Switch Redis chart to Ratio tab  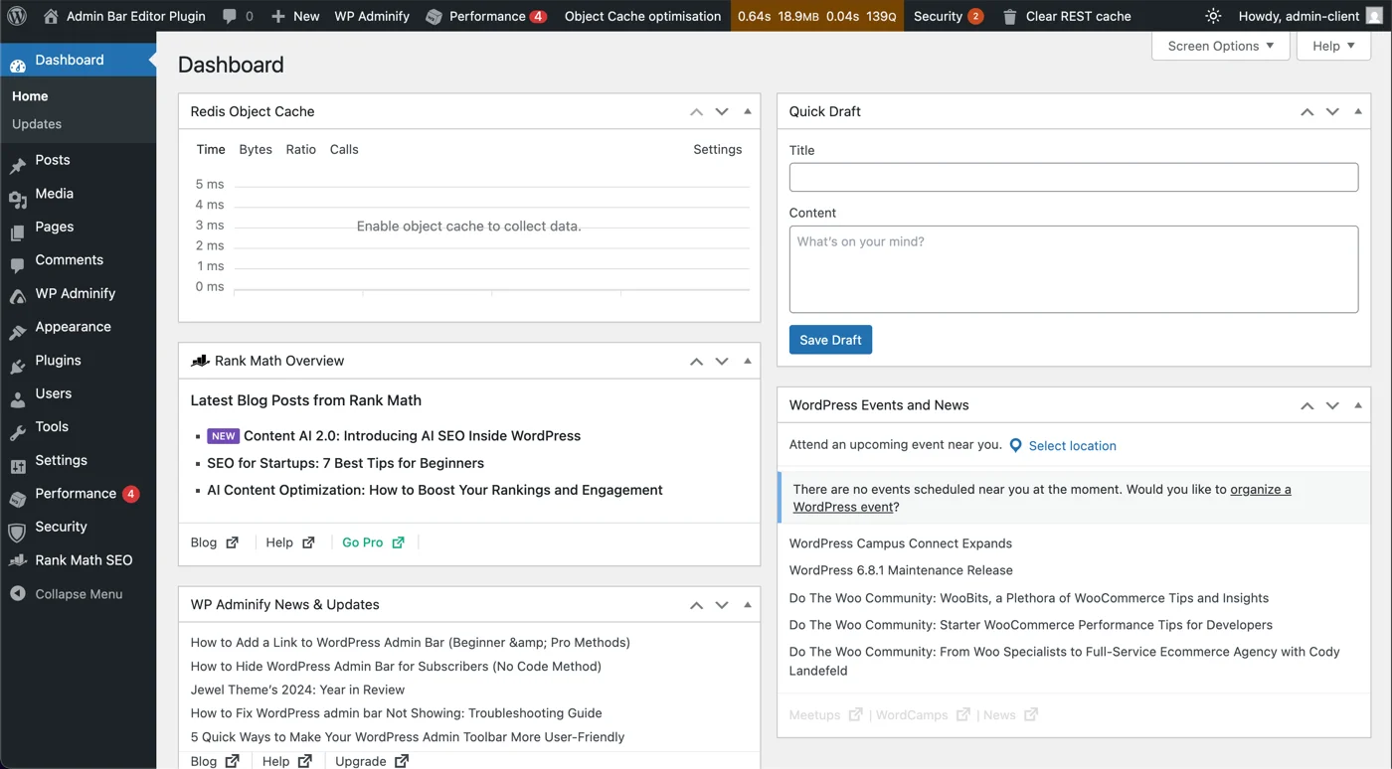click(x=301, y=149)
